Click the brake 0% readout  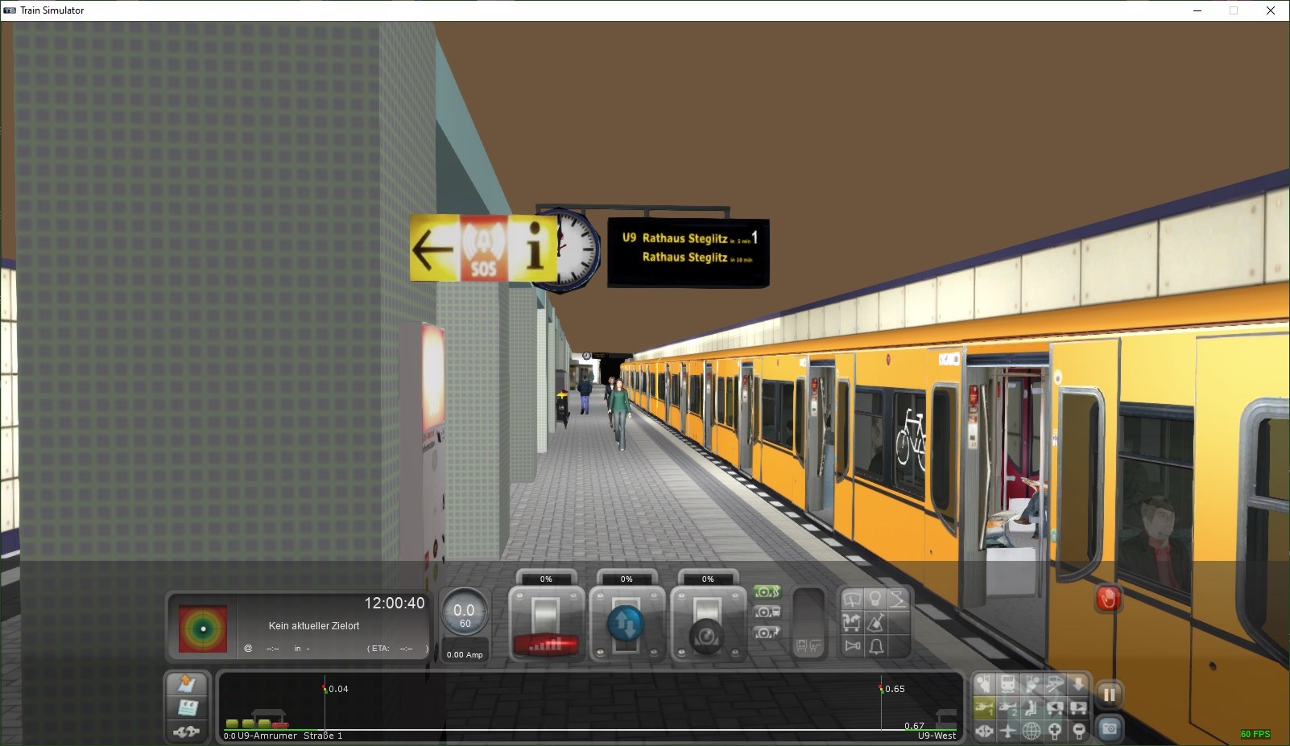coord(707,579)
